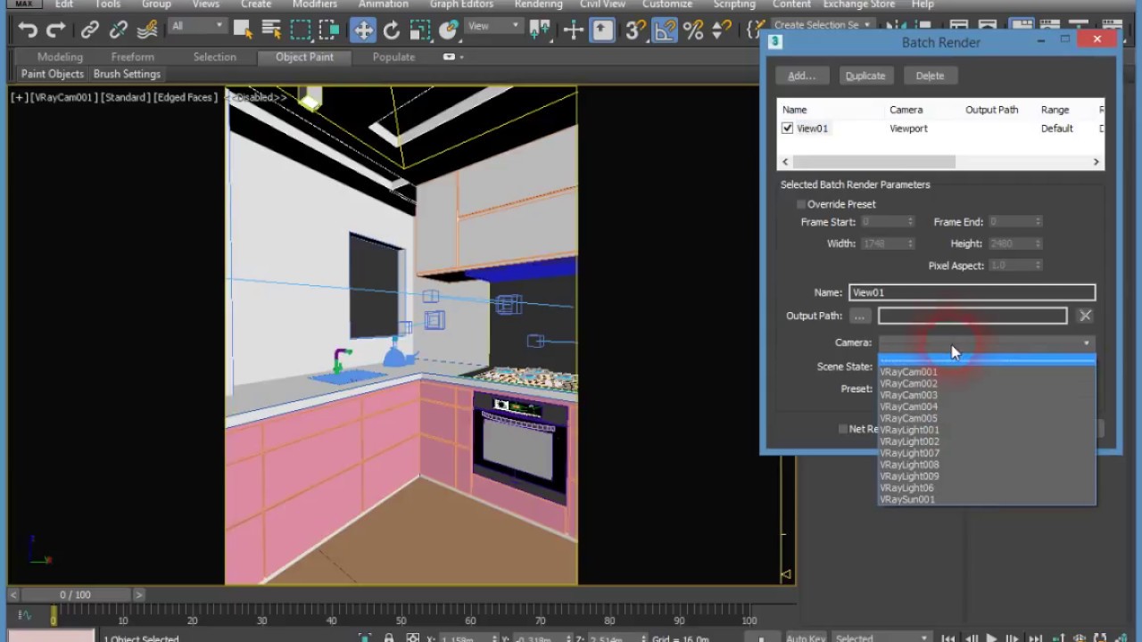The image size is (1142, 642).
Task: Click the Duplicate button in Batch Render
Action: (x=865, y=76)
